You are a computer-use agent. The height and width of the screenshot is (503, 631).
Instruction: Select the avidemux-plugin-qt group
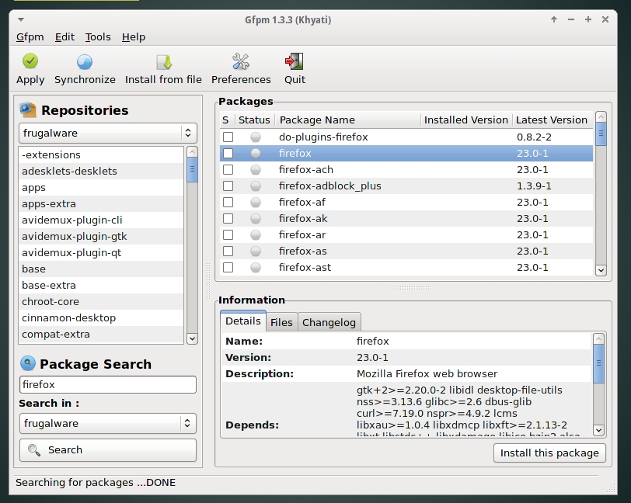(x=101, y=252)
